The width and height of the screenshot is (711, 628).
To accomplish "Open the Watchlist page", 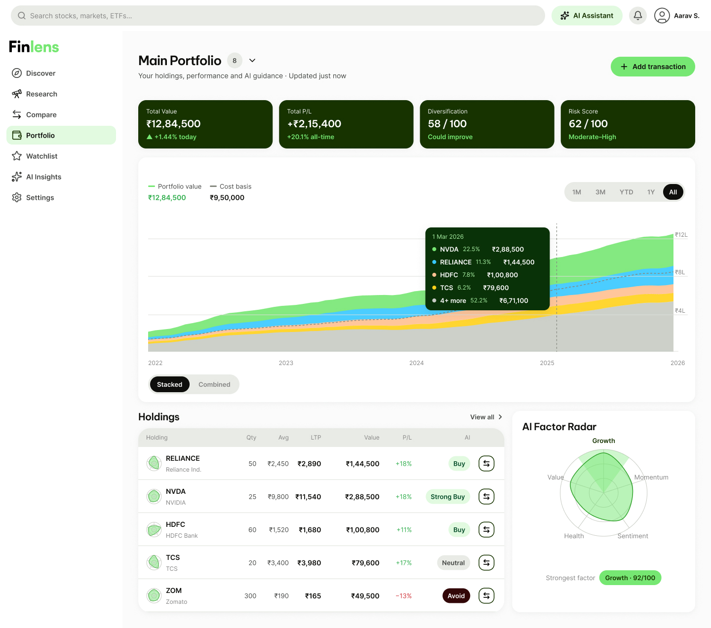I will [61, 156].
